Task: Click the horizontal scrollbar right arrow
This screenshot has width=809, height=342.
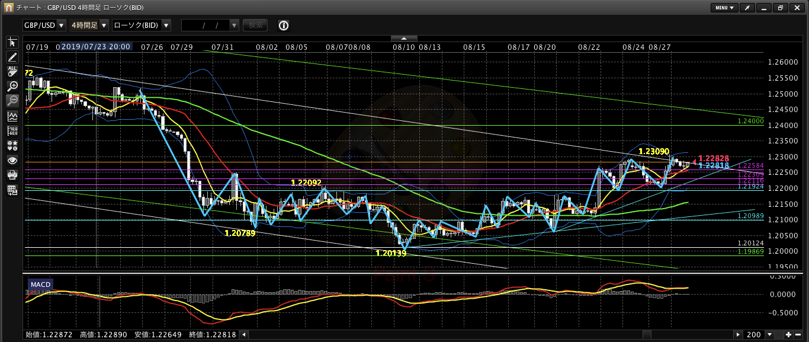Action: pos(737,335)
